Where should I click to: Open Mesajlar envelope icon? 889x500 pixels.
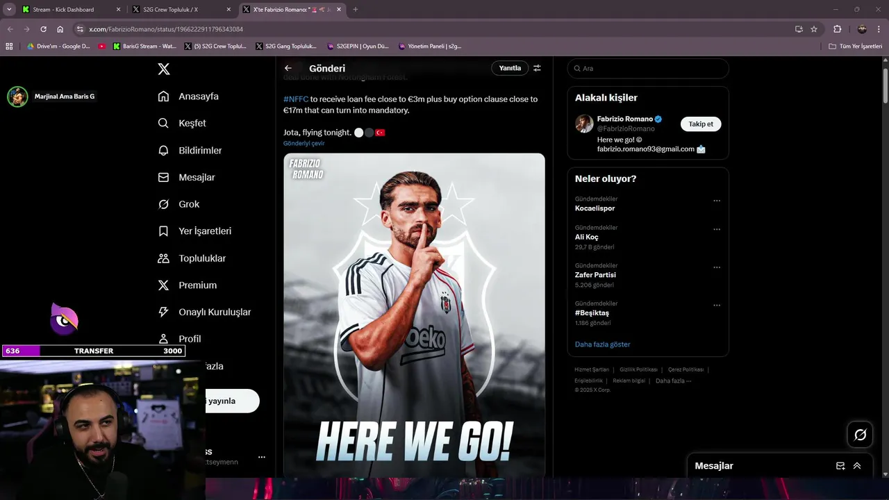[x=163, y=177]
